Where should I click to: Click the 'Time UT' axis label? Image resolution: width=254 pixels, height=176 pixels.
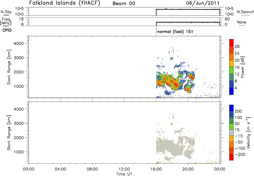click(x=124, y=174)
